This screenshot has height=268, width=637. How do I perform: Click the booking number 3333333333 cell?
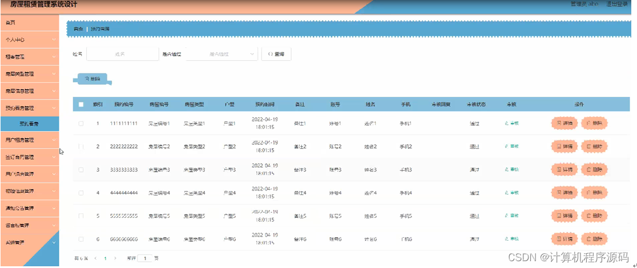tap(124, 170)
